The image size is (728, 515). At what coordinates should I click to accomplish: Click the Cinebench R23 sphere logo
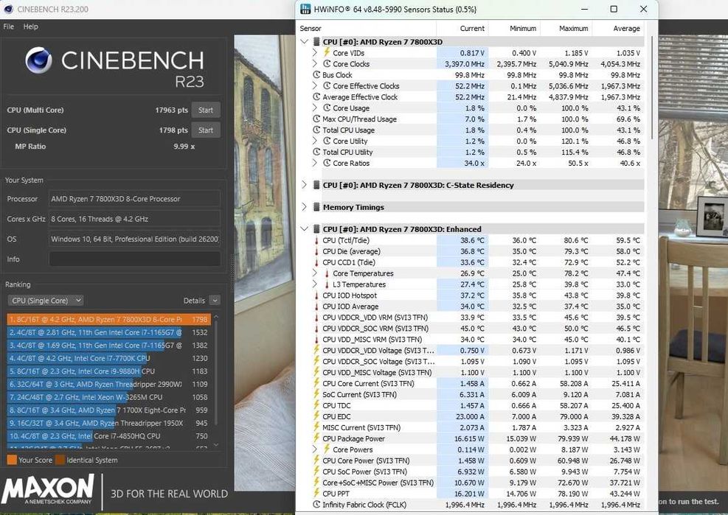click(x=38, y=60)
